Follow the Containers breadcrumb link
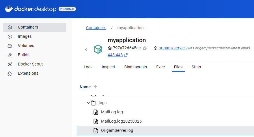This screenshot has width=254, height=137. click(96, 28)
